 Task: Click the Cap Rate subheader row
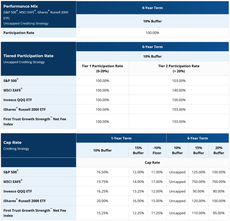152,163
